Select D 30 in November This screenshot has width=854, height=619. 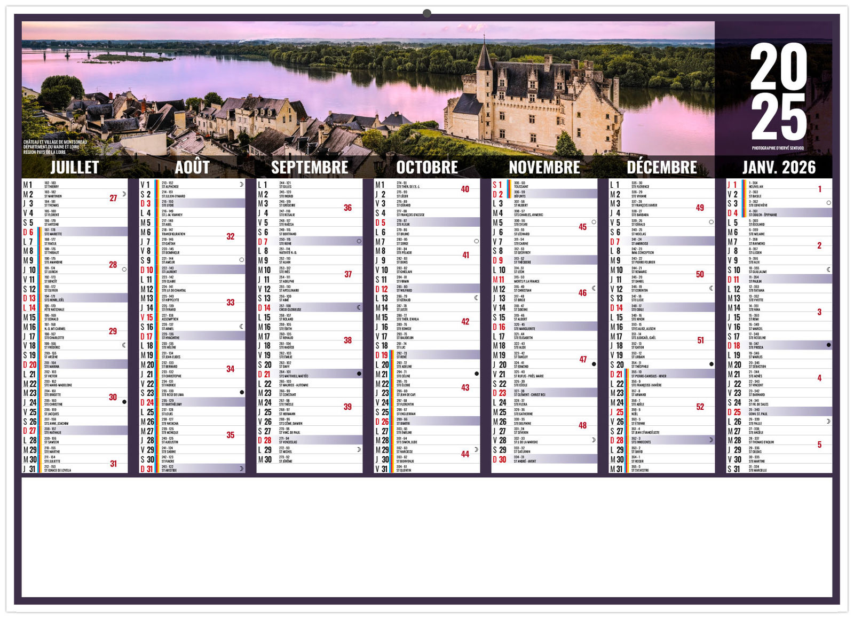pyautogui.click(x=544, y=459)
